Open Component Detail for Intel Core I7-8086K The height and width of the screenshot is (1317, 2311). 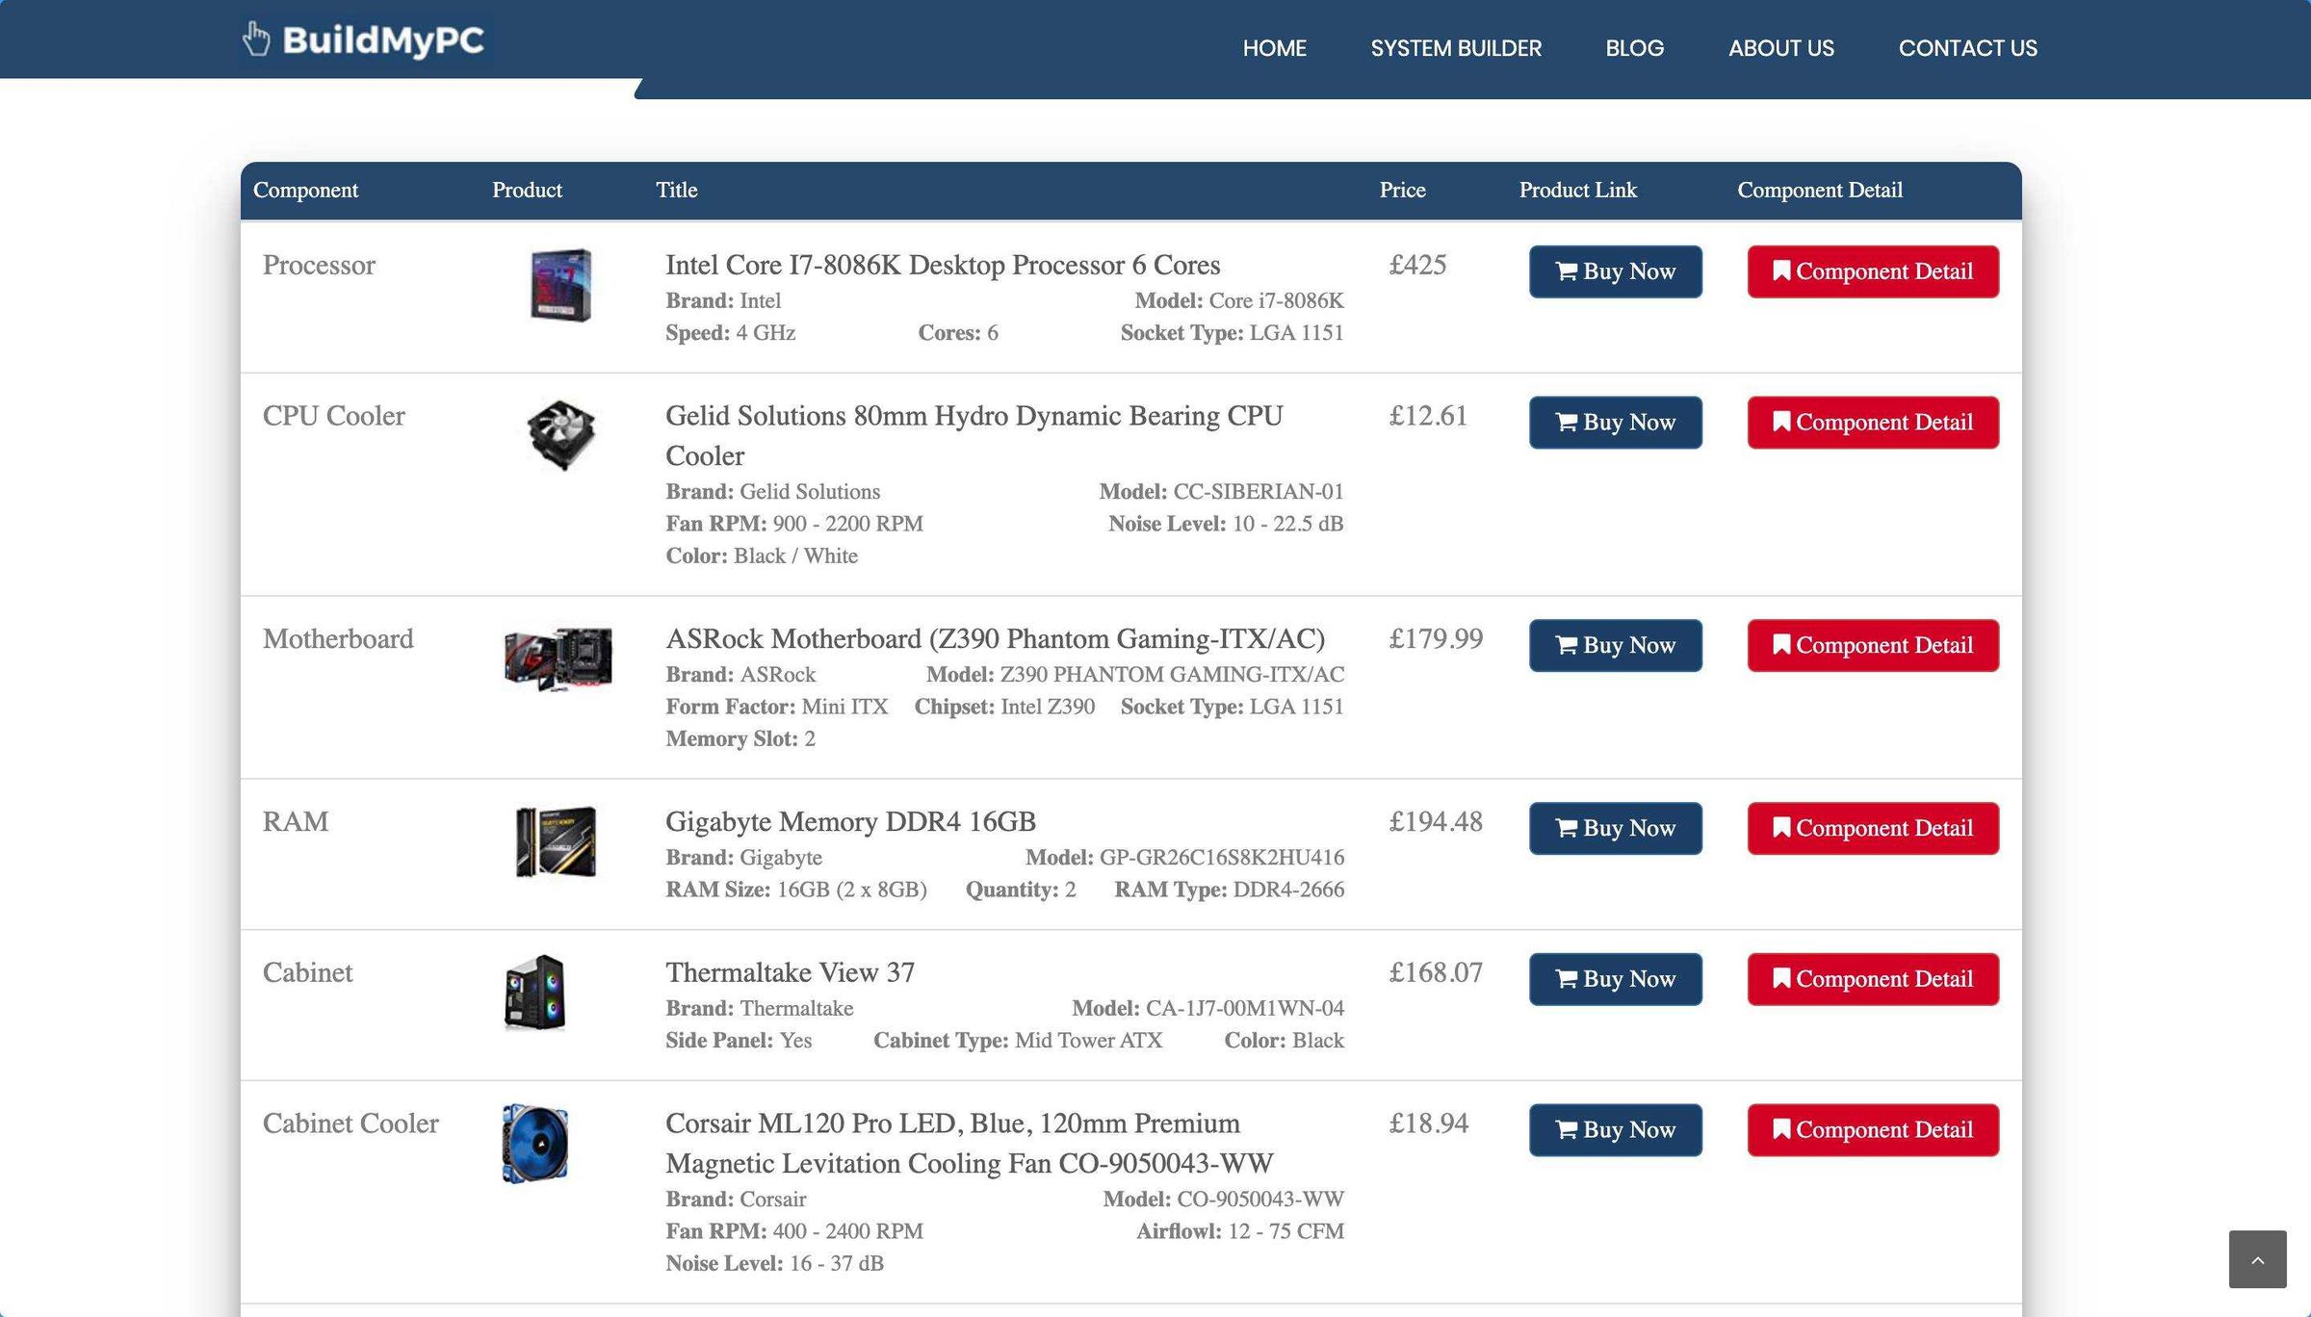(1873, 271)
